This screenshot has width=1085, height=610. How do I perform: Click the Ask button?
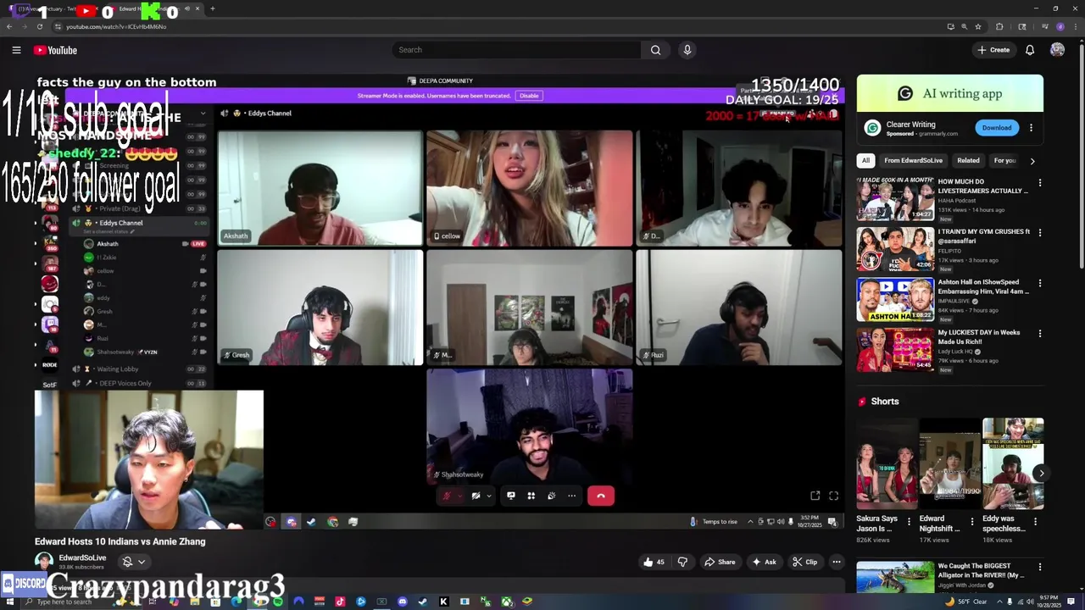[764, 562]
